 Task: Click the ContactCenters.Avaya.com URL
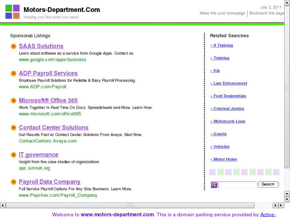(48, 141)
